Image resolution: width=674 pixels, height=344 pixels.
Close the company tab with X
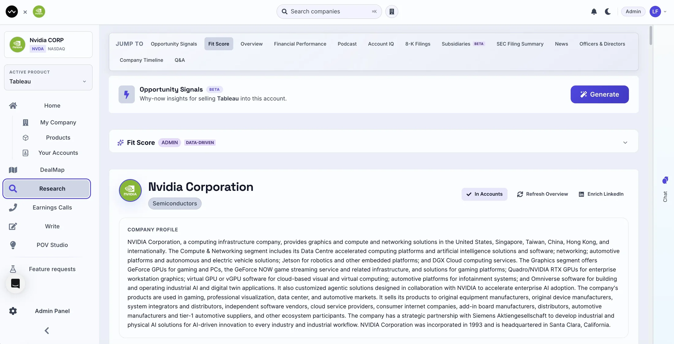click(x=25, y=12)
